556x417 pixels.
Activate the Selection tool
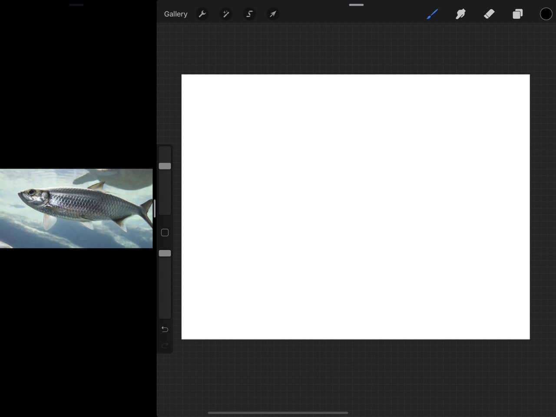[249, 14]
